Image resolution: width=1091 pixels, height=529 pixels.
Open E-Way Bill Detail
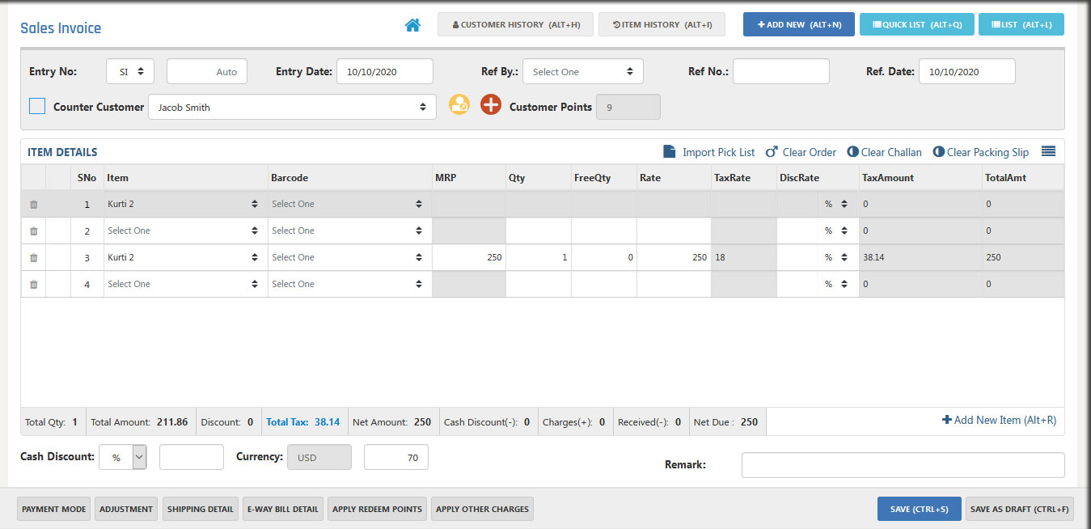283,509
